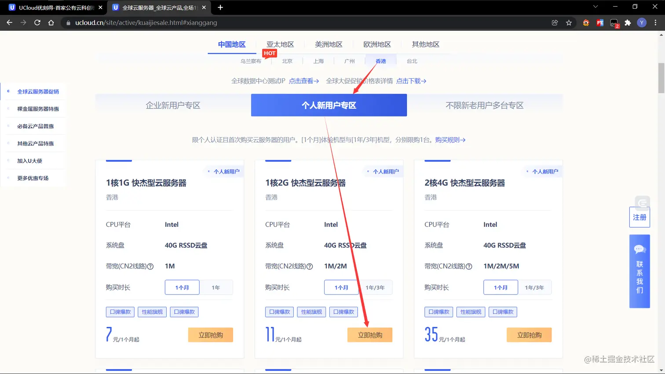Click the bandwidth help icon on 1核2G card
Screen dimensions: 665x374
310,266
